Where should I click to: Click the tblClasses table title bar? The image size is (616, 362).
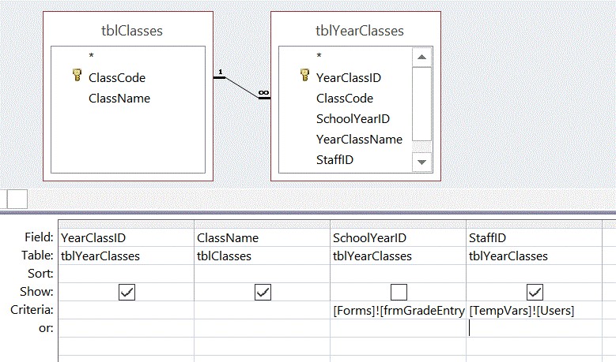pyautogui.click(x=134, y=31)
